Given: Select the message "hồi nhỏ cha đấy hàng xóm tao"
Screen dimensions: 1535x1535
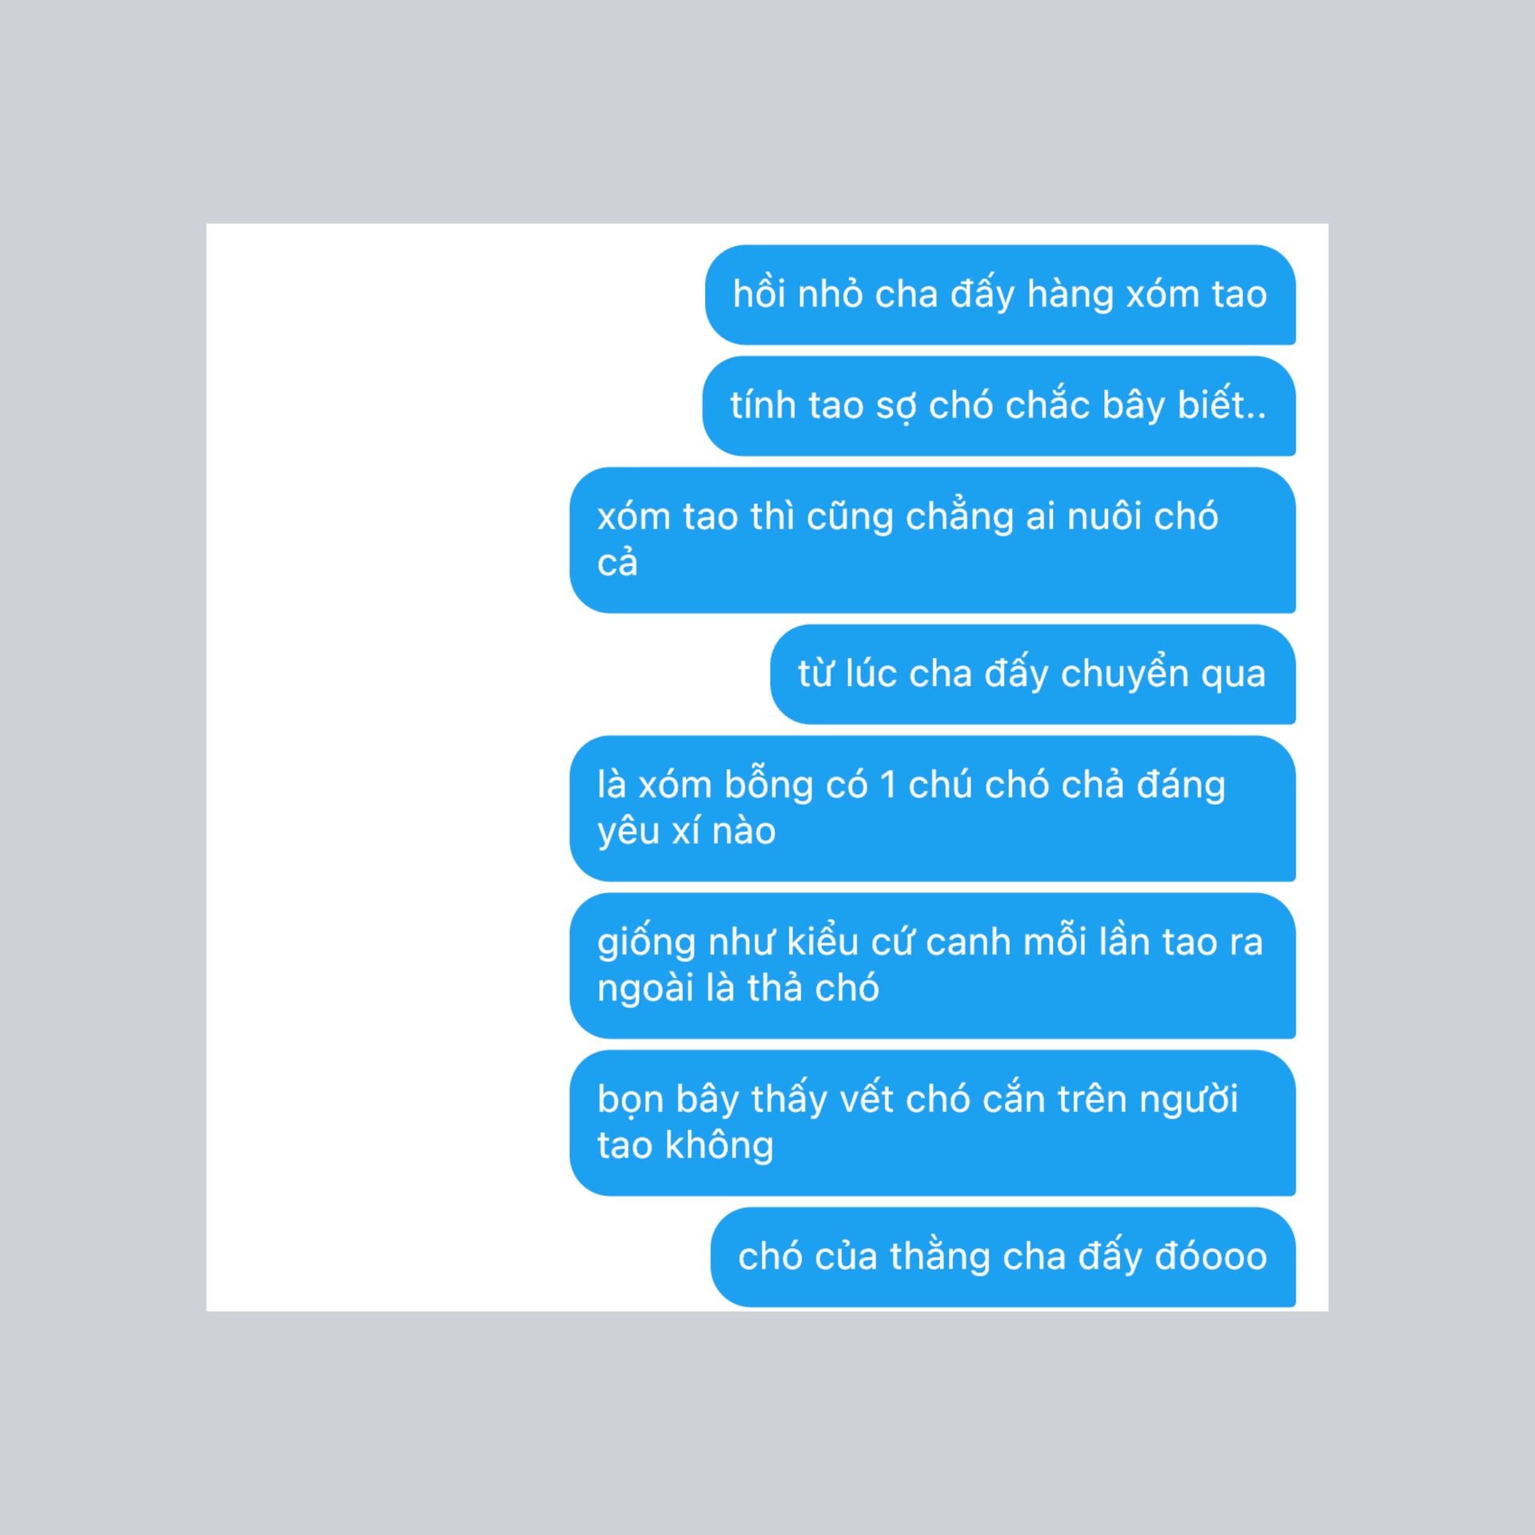Looking at the screenshot, I should 1000,295.
